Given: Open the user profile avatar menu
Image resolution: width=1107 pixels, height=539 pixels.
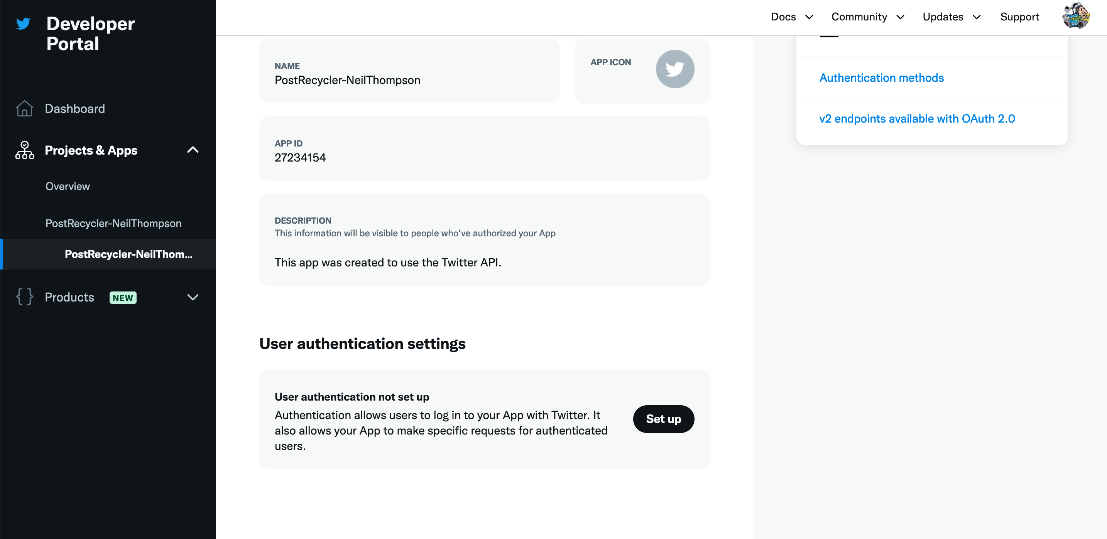Looking at the screenshot, I should [1076, 16].
